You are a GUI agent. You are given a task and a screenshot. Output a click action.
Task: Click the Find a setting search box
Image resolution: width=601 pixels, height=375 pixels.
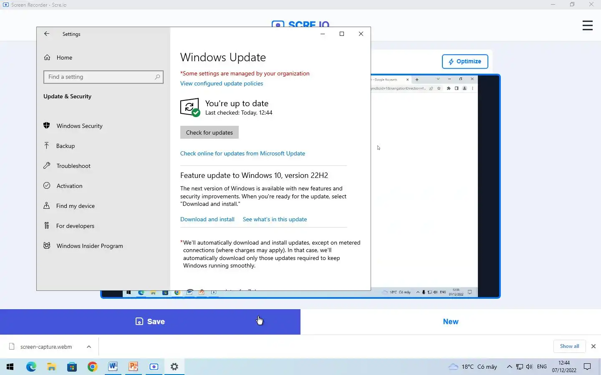104,77
